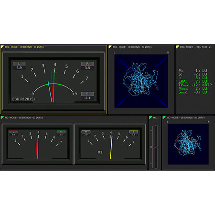This screenshot has width=215, height=215.
Task: Click the BBC-MODE title above the top vectorscope
Action: coord(132,47)
